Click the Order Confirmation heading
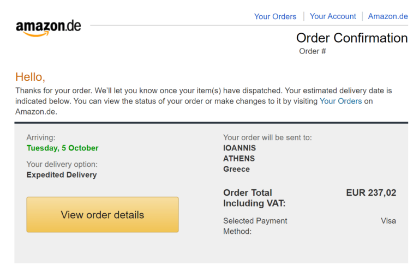The image size is (419, 271). click(x=352, y=38)
